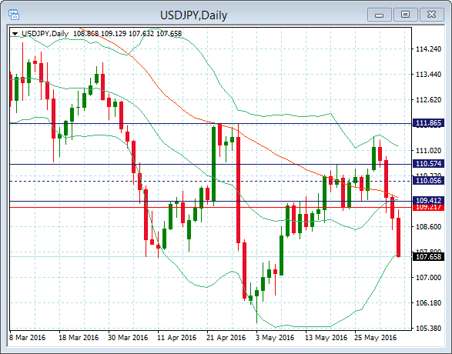452x354 pixels.
Task: Select the 111.865 price level label
Action: [x=428, y=123]
